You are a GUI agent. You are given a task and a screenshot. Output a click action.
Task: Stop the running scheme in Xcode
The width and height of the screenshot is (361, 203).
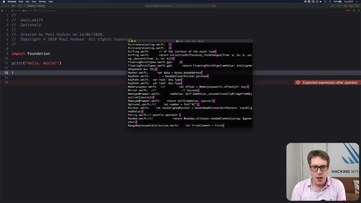tap(20, 6)
